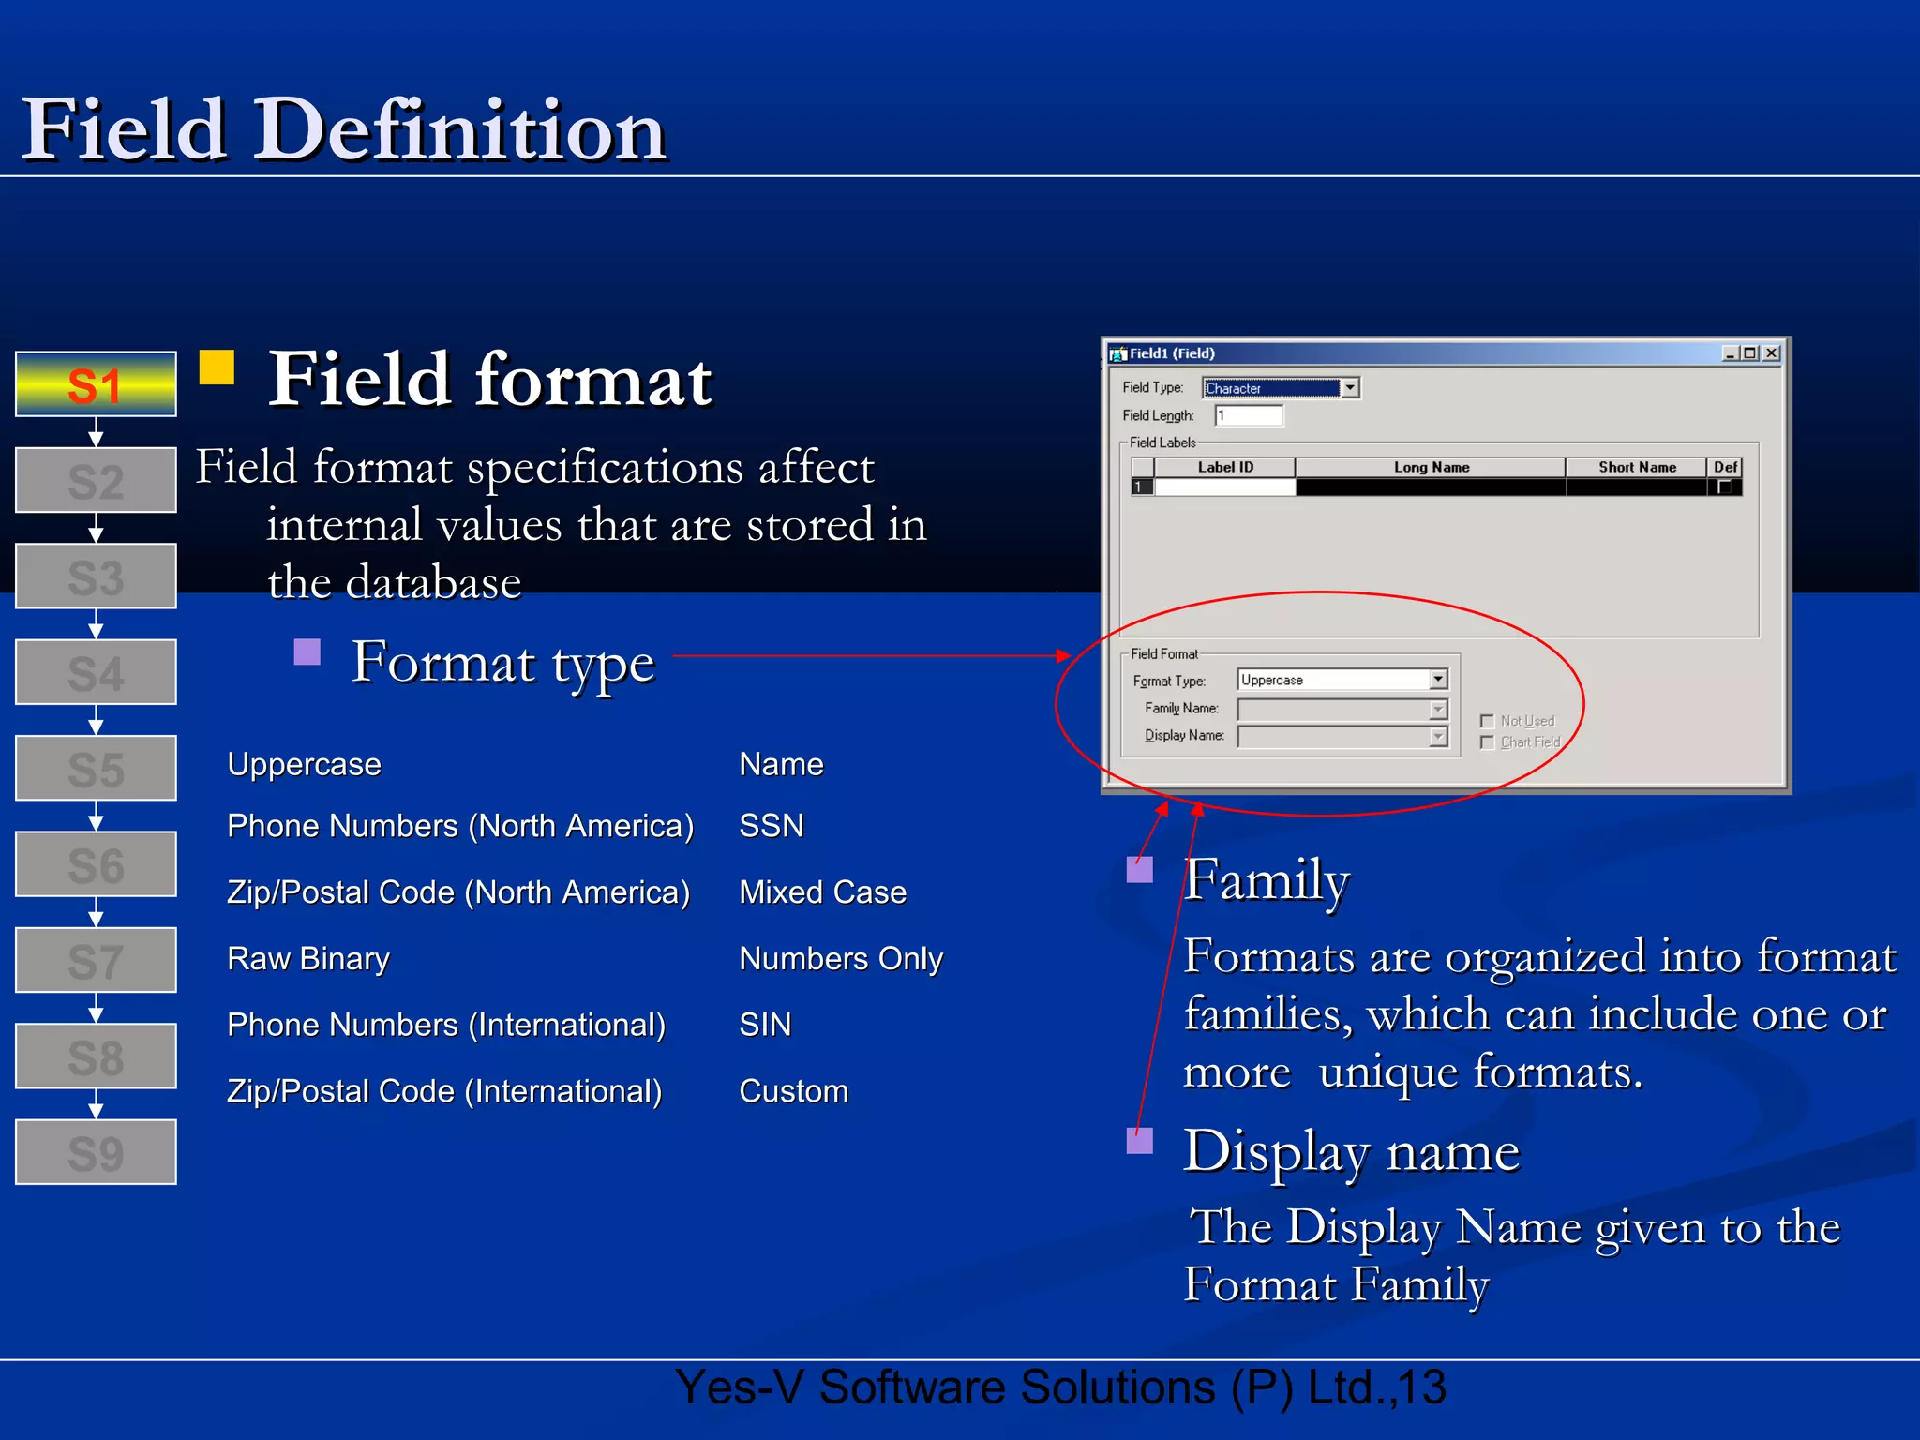Click the Field Length input box
Screen dimensions: 1920x1440
pos(1249,415)
